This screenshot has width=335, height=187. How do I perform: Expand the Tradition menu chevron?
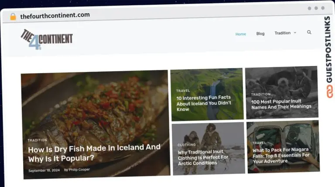[x=295, y=33]
